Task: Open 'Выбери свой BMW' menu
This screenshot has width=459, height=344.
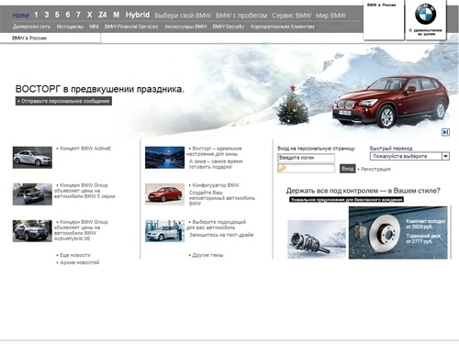Action: click(183, 16)
